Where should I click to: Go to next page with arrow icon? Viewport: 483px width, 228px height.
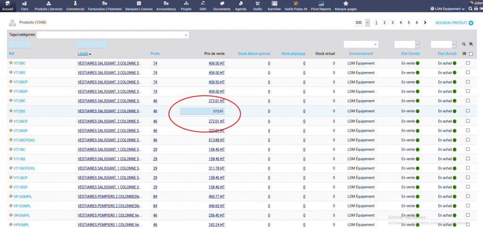tap(425, 23)
